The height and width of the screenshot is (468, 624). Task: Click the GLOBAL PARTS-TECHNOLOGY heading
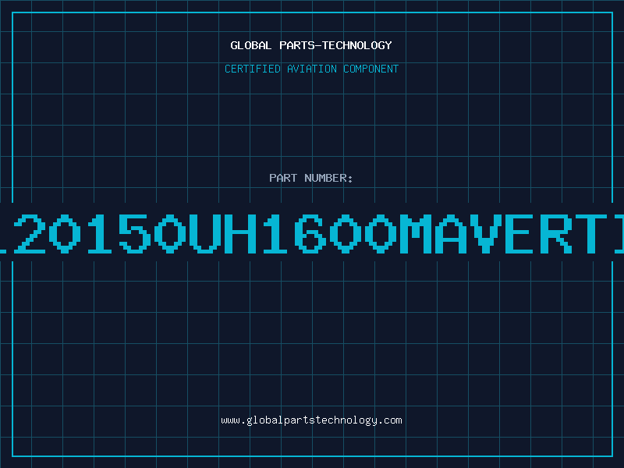(311, 45)
